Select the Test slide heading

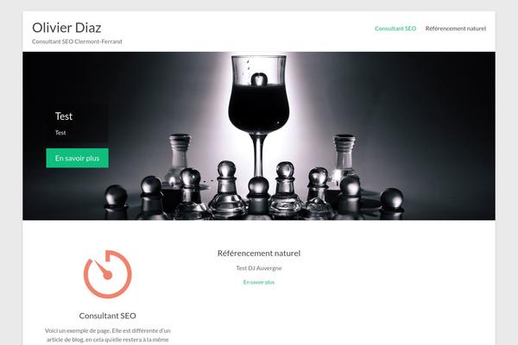64,116
